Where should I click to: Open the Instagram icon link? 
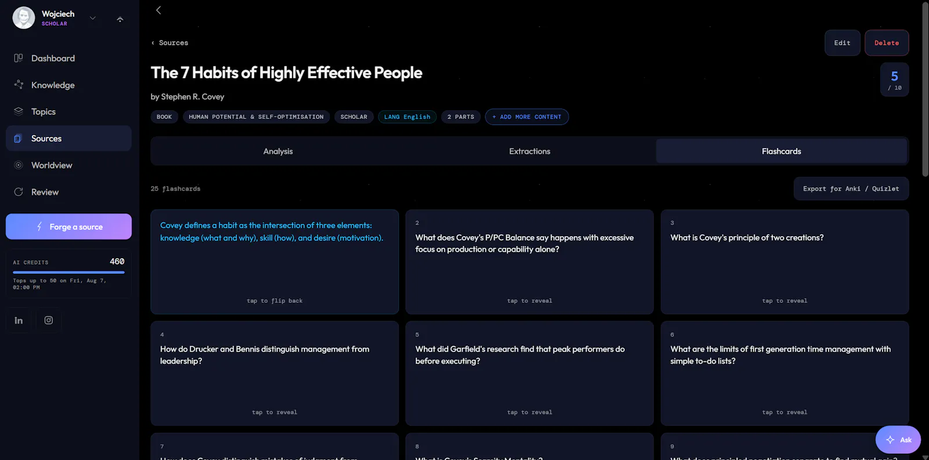pos(49,320)
